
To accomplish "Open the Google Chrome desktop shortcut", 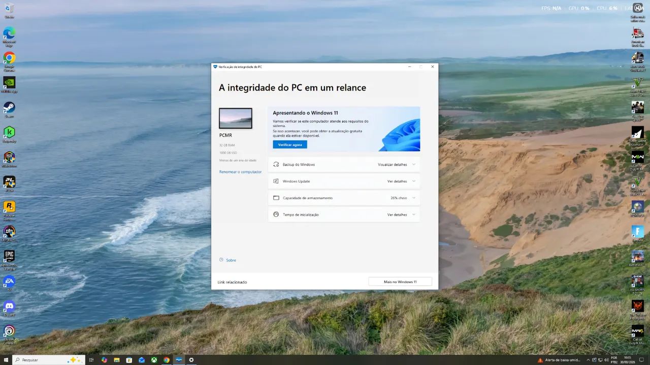I will 9,61.
